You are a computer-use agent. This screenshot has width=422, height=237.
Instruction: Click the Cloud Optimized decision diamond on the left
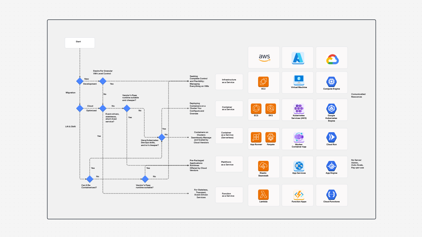pos(80,109)
